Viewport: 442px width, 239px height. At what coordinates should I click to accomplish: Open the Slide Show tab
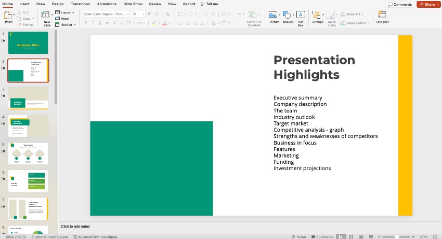tap(133, 4)
